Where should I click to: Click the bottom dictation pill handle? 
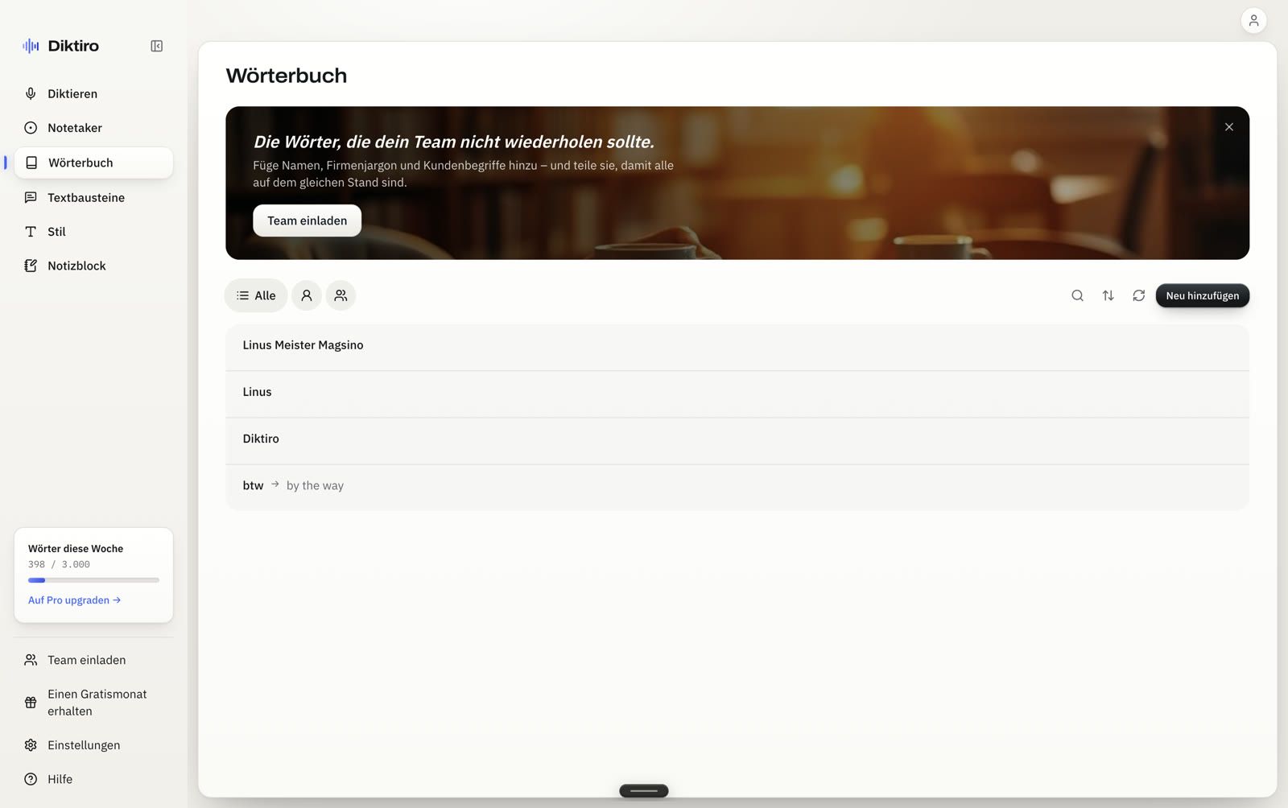[x=643, y=791]
